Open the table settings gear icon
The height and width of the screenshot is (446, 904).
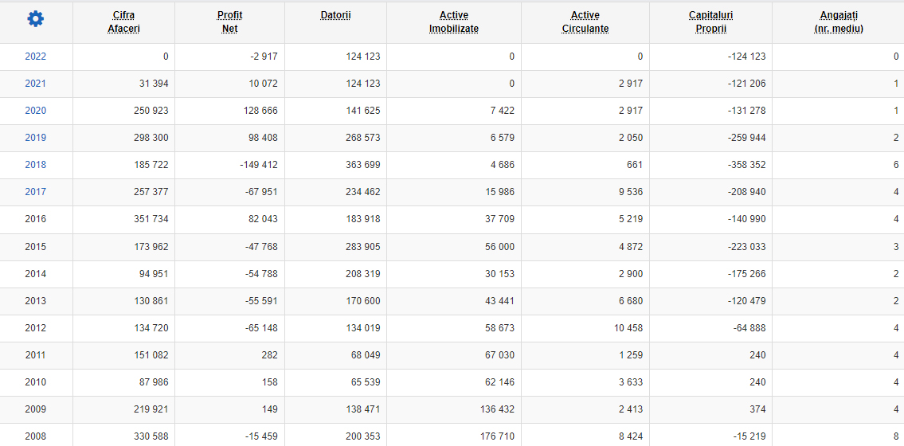pos(36,19)
